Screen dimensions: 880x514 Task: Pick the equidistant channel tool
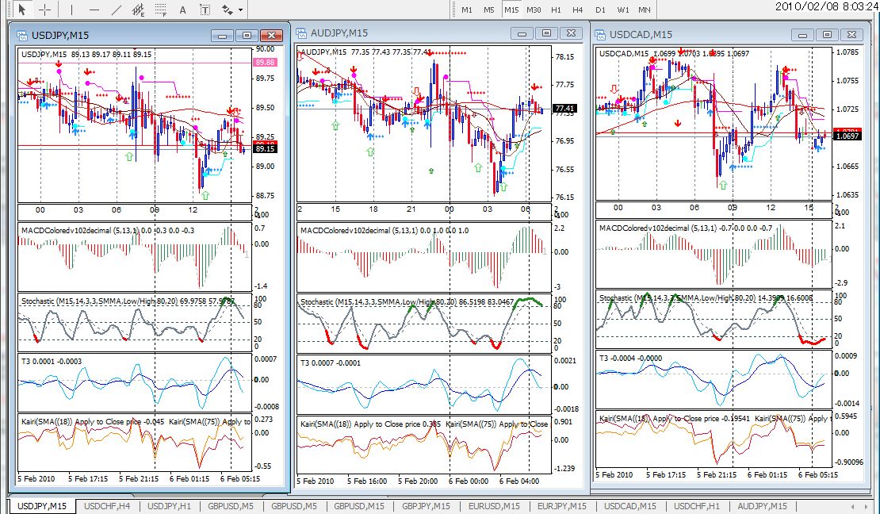click(138, 9)
